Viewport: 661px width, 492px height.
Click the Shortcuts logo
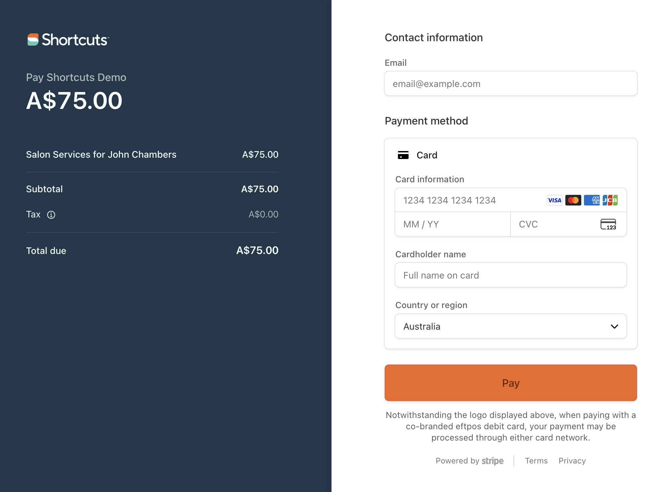click(x=68, y=40)
